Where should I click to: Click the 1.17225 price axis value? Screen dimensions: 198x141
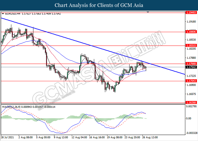click(x=191, y=76)
